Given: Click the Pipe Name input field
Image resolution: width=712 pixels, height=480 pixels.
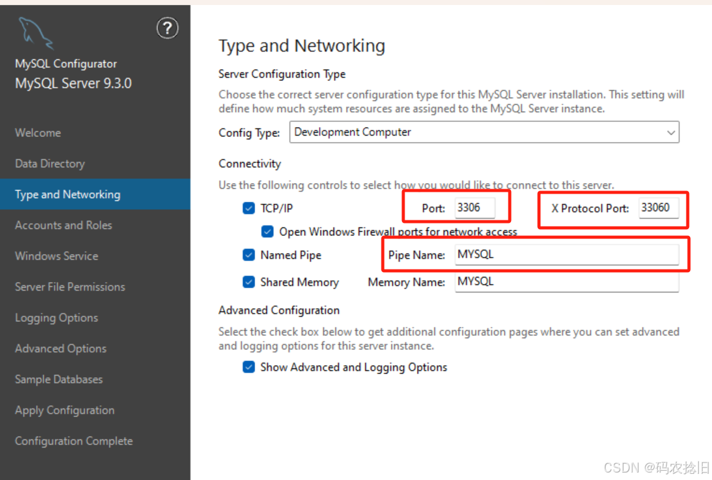Looking at the screenshot, I should click(567, 255).
